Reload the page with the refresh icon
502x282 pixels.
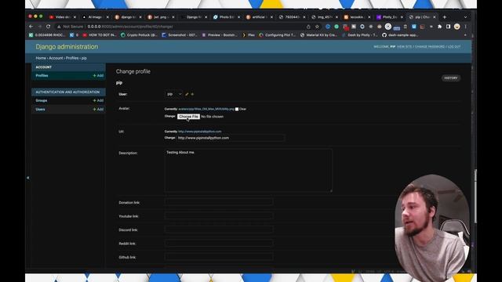[x=49, y=27]
